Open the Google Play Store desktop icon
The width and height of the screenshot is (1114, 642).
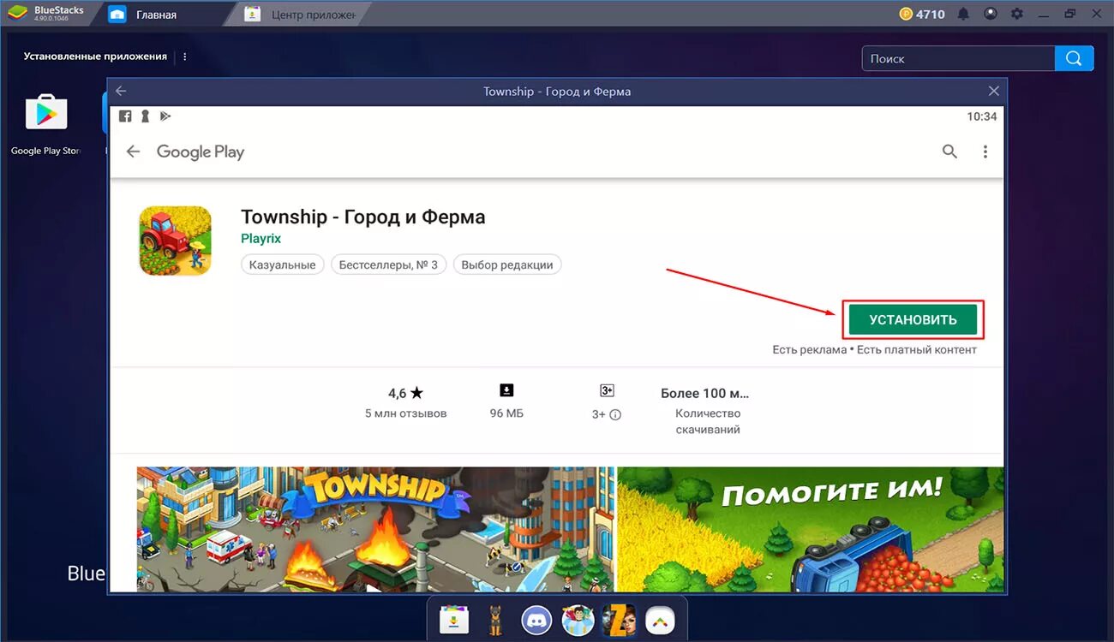46,113
